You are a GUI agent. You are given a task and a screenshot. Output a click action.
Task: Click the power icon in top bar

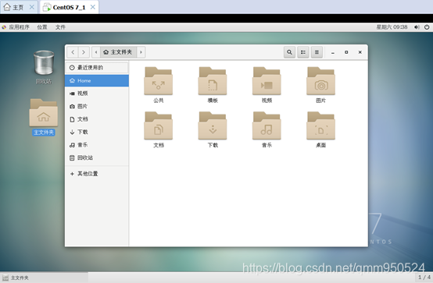[x=427, y=27]
